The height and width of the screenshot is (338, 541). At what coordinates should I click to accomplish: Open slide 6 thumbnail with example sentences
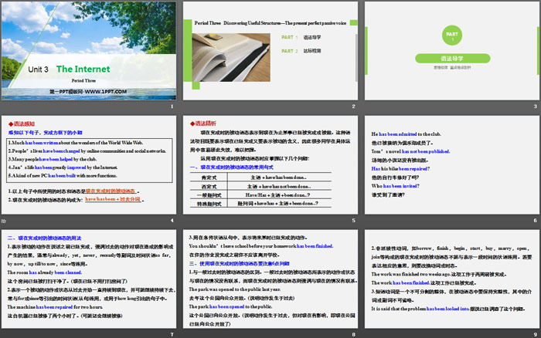click(451, 171)
